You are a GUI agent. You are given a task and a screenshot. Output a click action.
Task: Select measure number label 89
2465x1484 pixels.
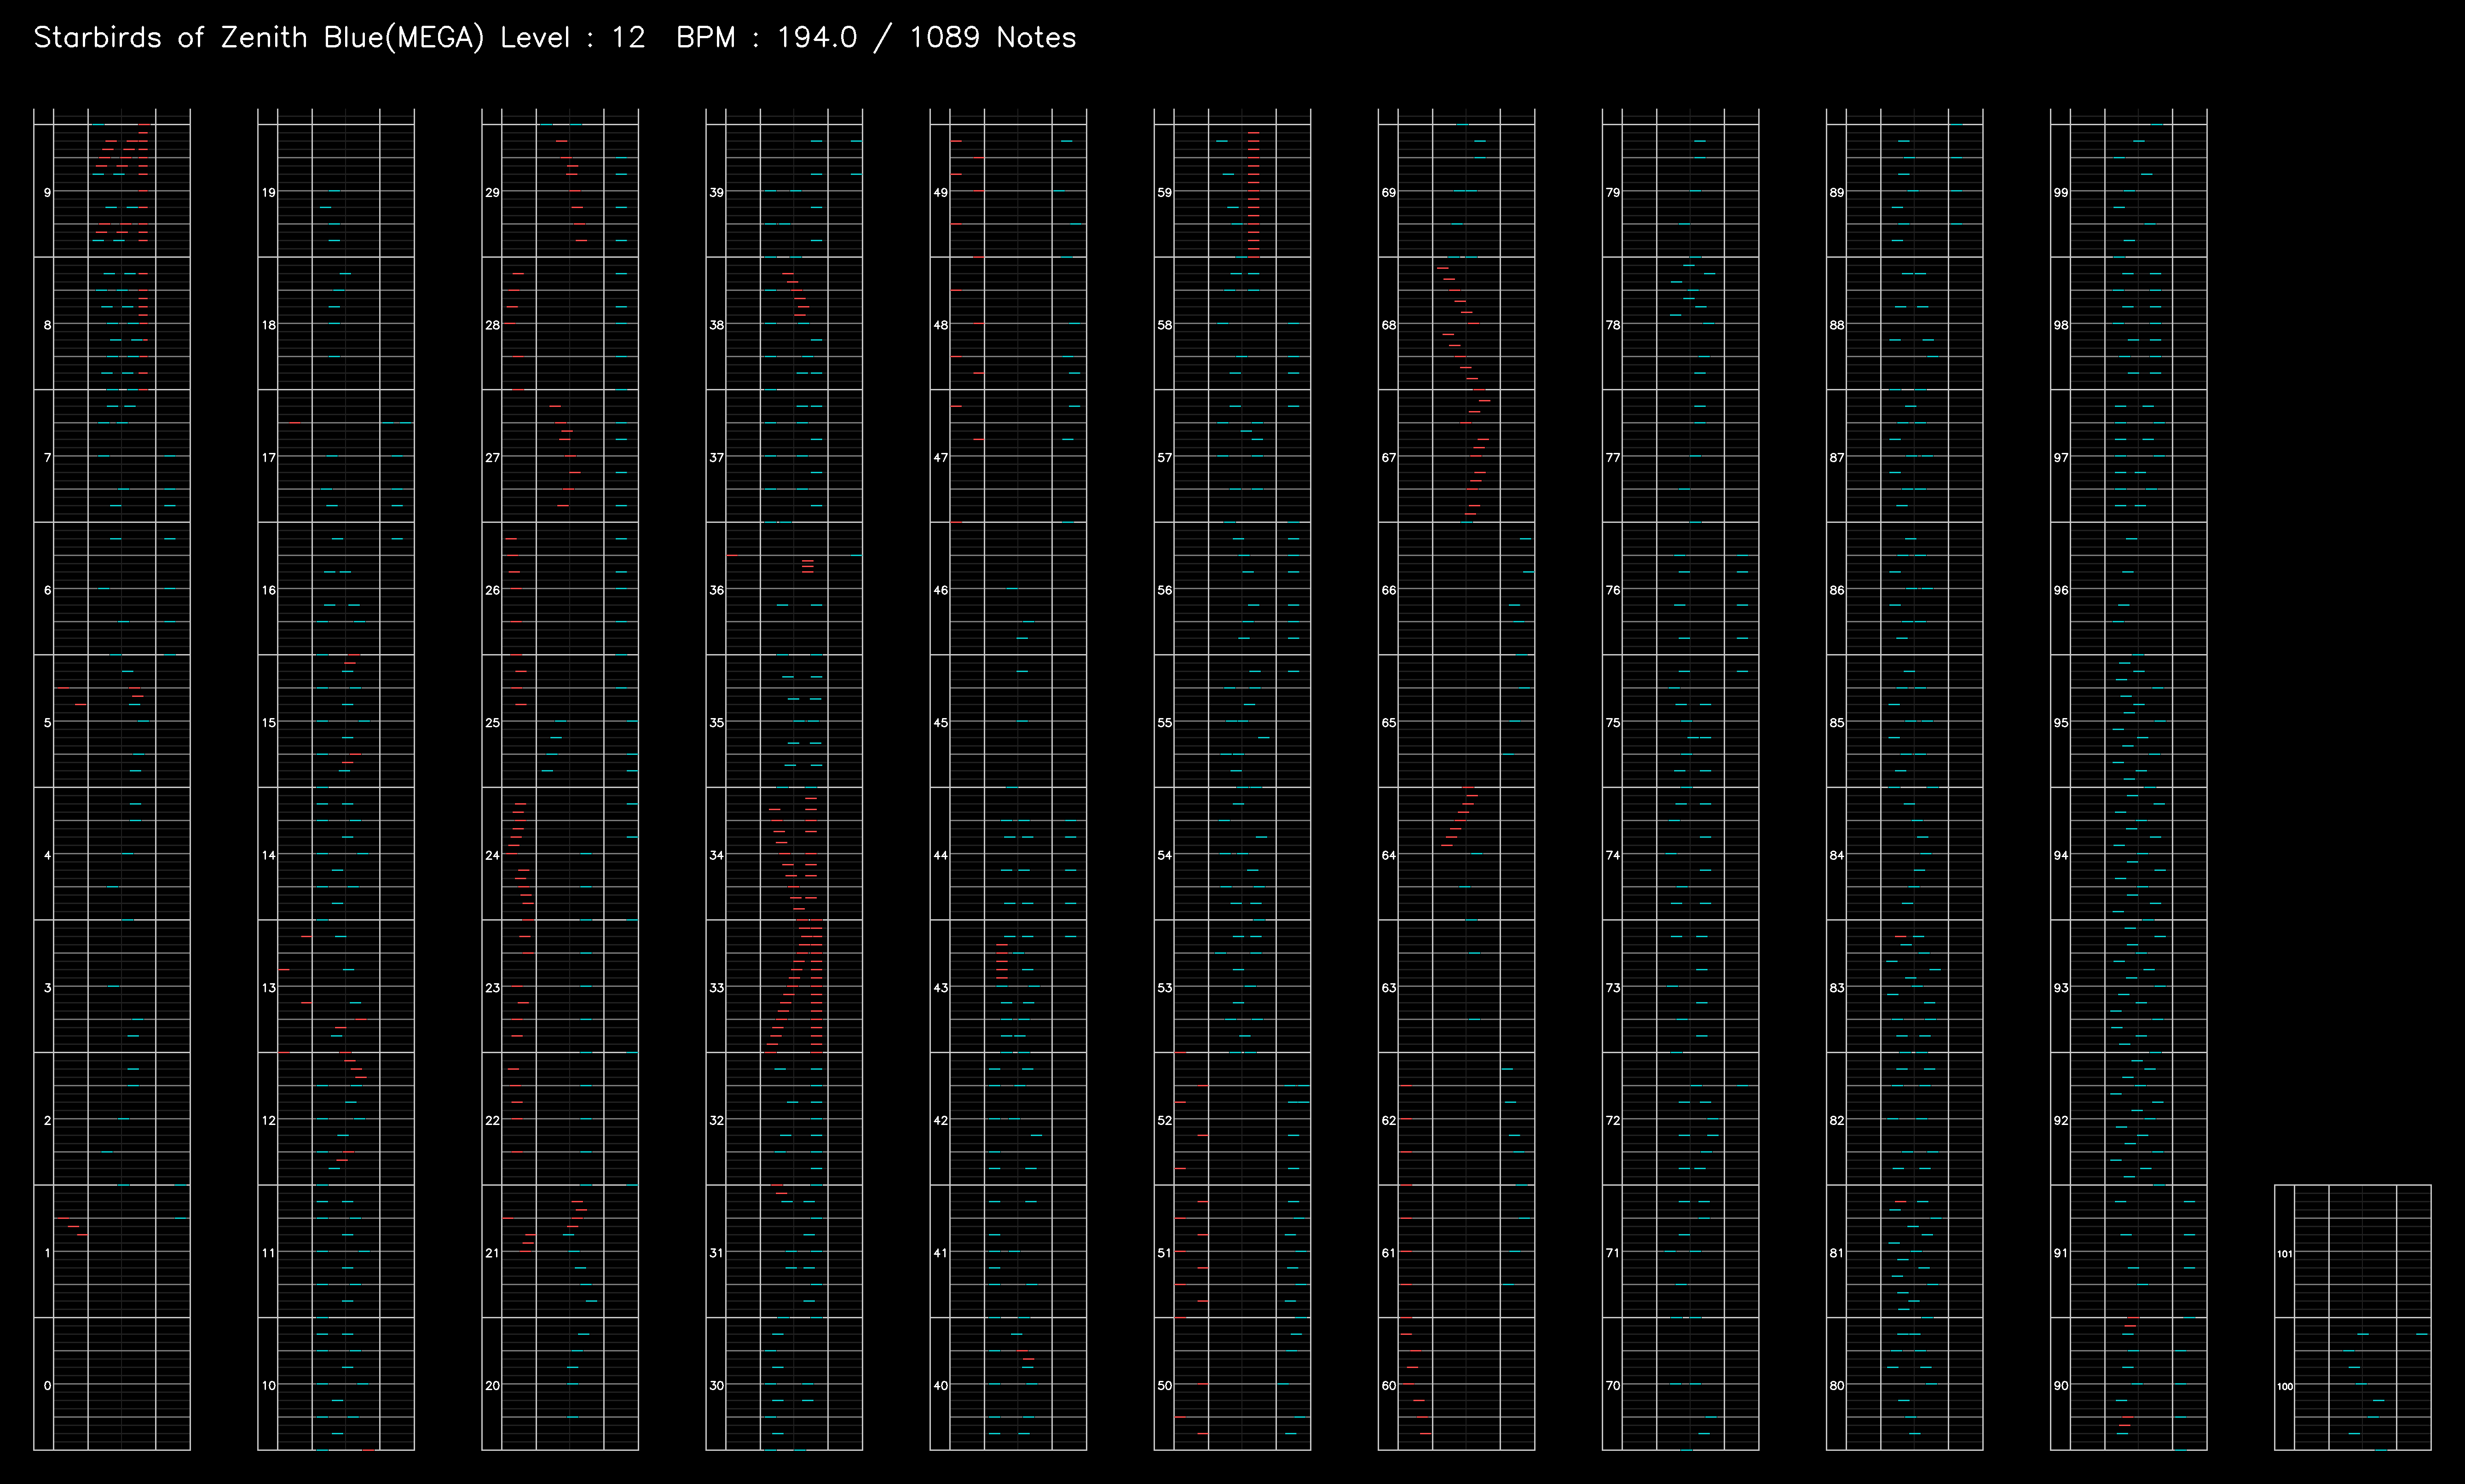[1836, 193]
